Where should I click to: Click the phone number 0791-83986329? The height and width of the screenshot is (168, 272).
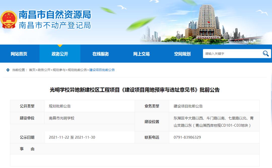click(187, 137)
